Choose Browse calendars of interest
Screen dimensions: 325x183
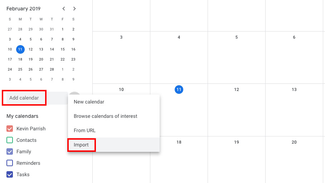106,116
